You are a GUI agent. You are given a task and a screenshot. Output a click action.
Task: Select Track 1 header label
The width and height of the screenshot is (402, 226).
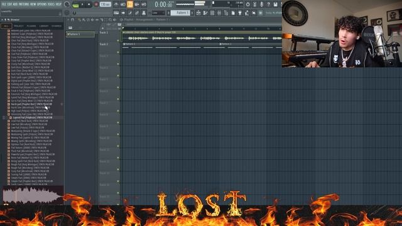pos(104,33)
